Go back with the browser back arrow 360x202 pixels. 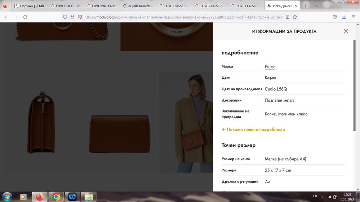pos(6,17)
